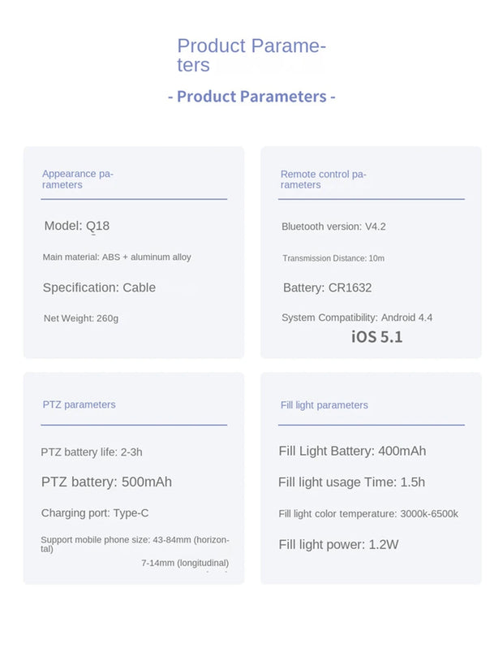Select 'Main material: ABS + aluminum alloy' line
Screen dimensions: 503x657
[x=117, y=257]
